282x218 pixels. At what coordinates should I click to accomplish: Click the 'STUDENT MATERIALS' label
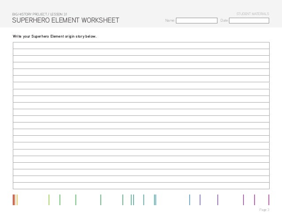point(253,14)
